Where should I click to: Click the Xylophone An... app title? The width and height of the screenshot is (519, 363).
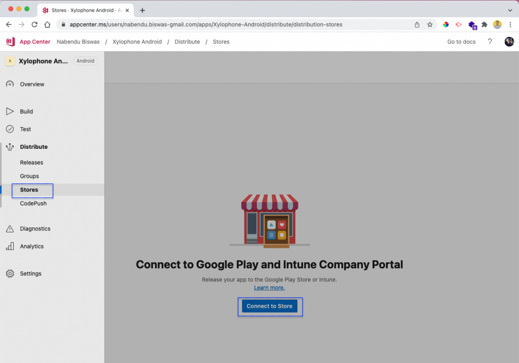coord(44,61)
